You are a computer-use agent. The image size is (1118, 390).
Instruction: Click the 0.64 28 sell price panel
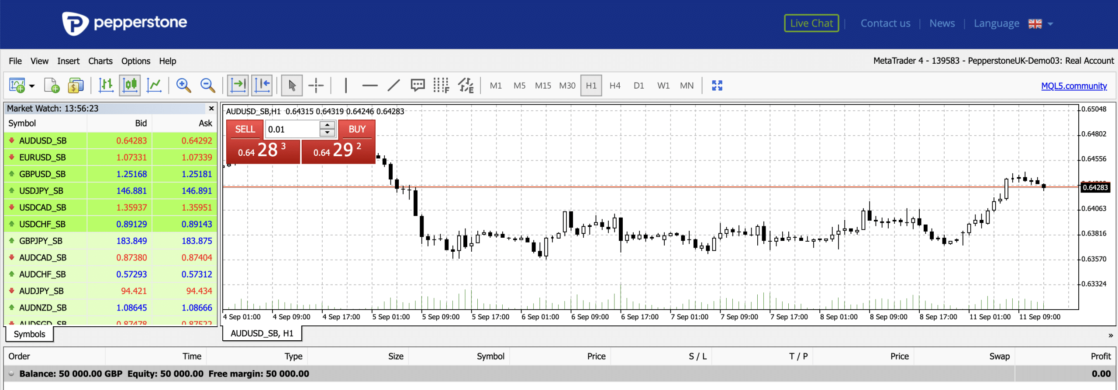pyautogui.click(x=263, y=151)
